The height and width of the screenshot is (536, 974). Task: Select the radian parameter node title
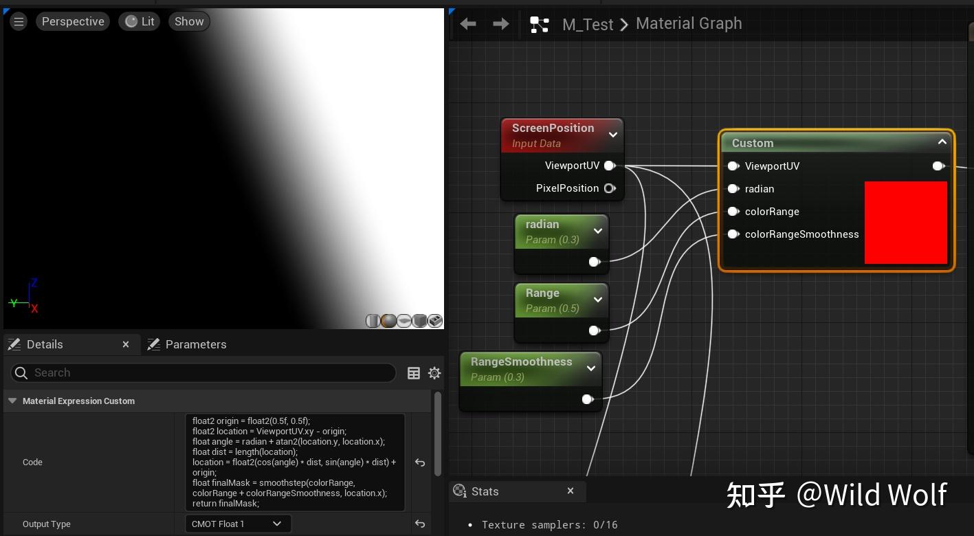click(542, 224)
